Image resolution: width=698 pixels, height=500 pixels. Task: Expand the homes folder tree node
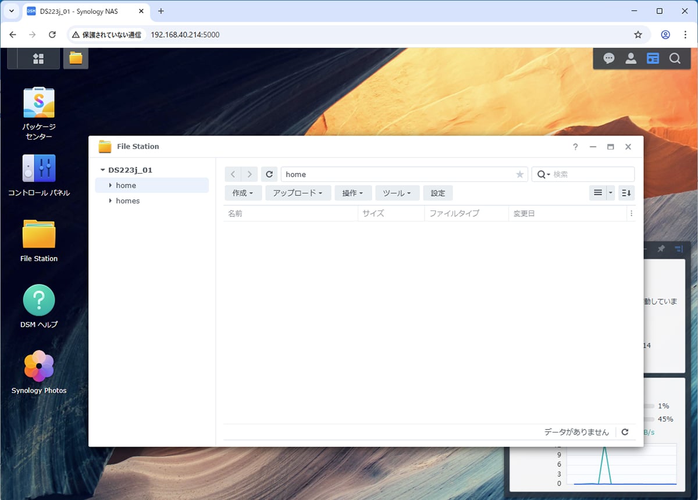(x=111, y=201)
